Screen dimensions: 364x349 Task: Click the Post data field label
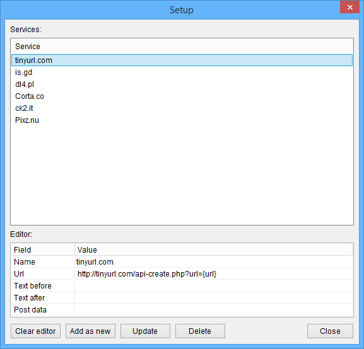30,309
